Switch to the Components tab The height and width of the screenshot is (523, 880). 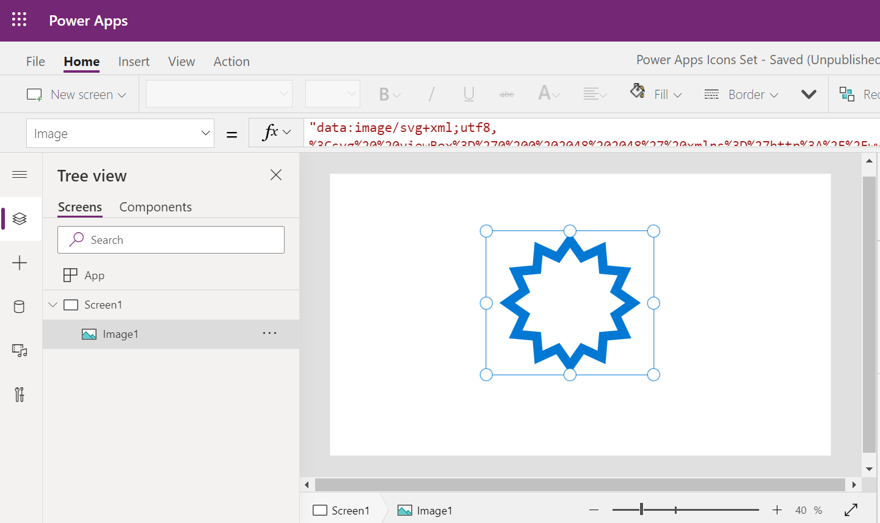coord(155,207)
